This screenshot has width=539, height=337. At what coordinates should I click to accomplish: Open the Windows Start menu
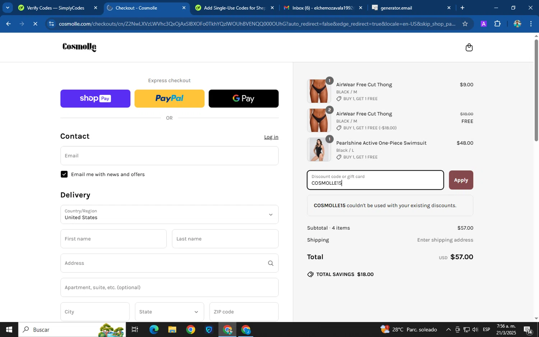click(x=9, y=329)
